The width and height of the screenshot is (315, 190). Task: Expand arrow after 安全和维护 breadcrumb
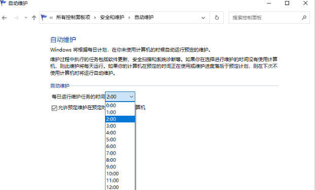pyautogui.click(x=129, y=18)
